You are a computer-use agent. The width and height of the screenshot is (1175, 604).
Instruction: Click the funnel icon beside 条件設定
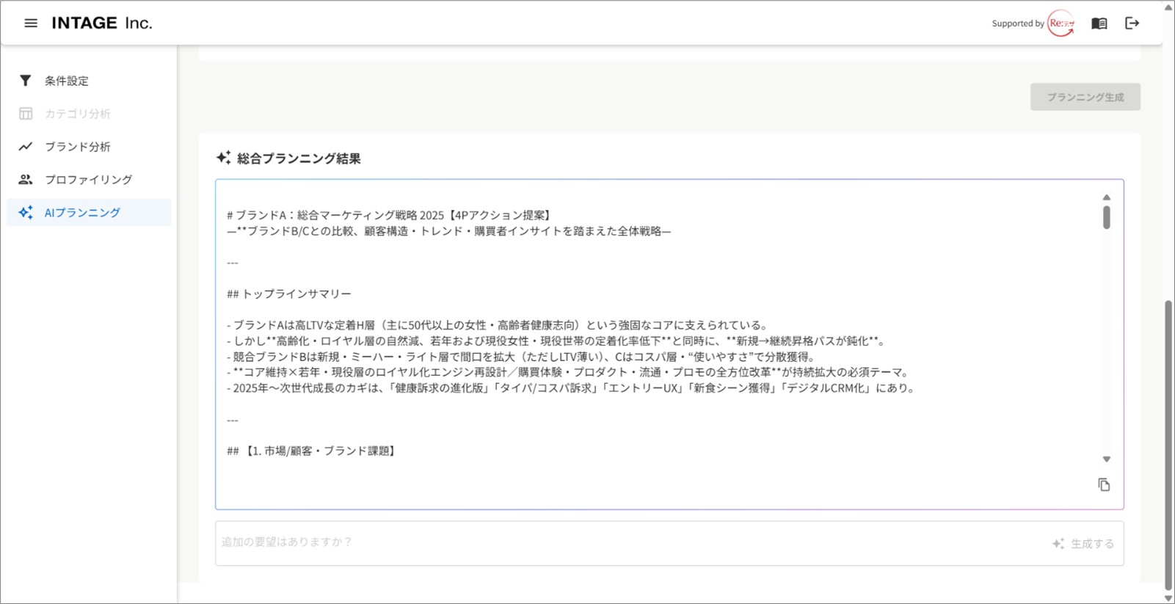tap(26, 81)
